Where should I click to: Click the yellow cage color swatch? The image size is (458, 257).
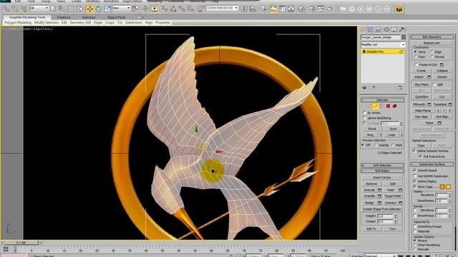(x=449, y=187)
